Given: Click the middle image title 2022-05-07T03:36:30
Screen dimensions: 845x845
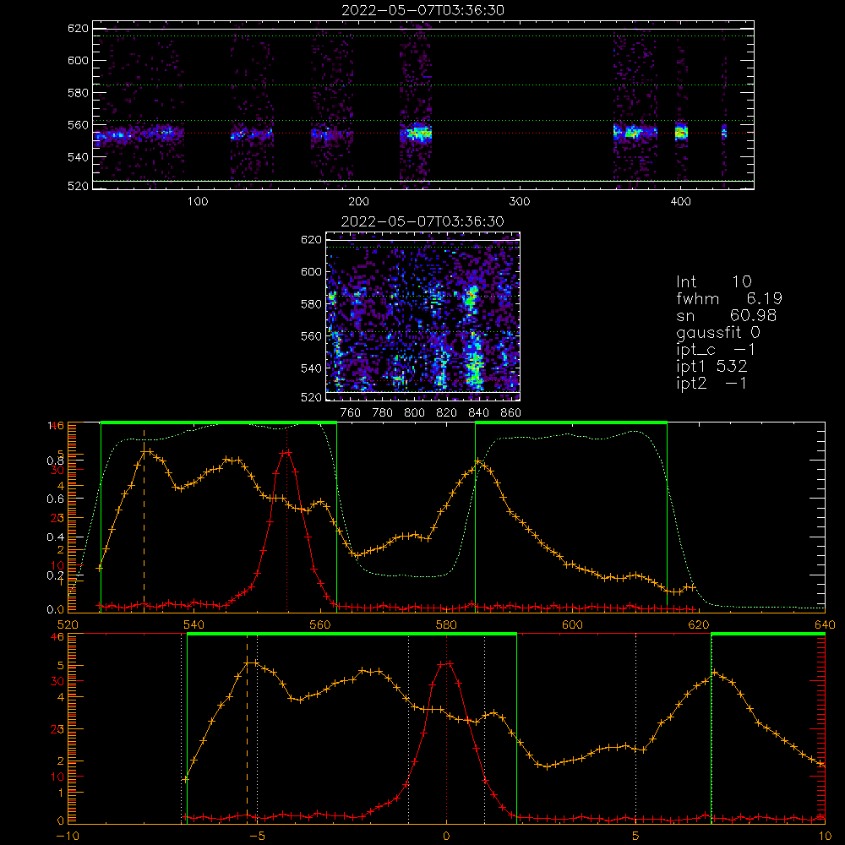Looking at the screenshot, I should (x=422, y=221).
